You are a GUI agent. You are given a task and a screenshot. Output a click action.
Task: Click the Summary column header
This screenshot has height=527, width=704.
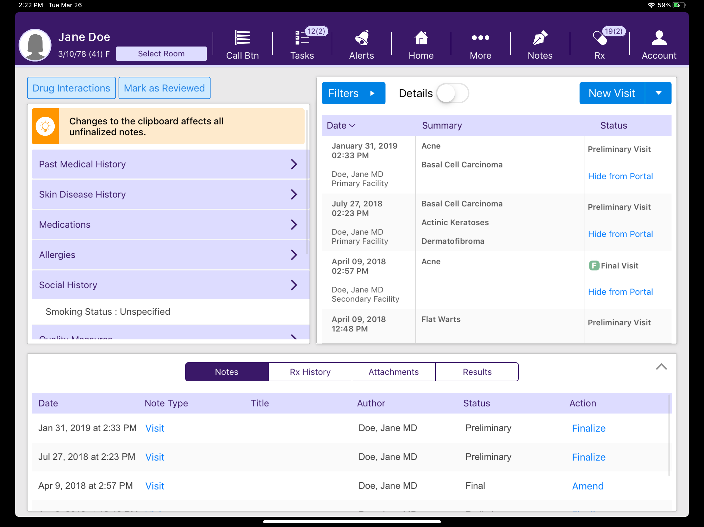tap(442, 126)
